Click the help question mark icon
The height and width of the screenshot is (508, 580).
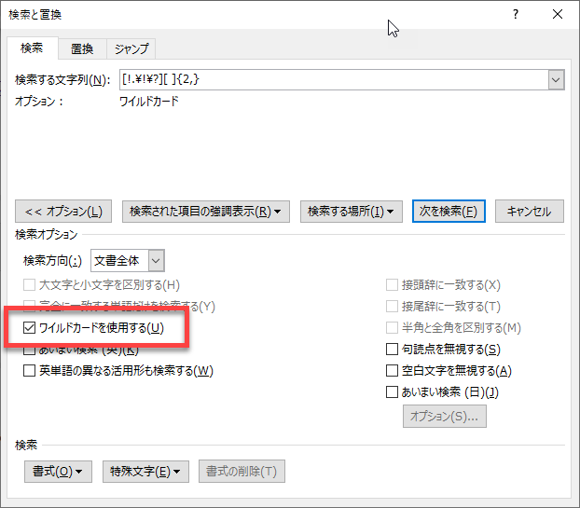pos(515,14)
